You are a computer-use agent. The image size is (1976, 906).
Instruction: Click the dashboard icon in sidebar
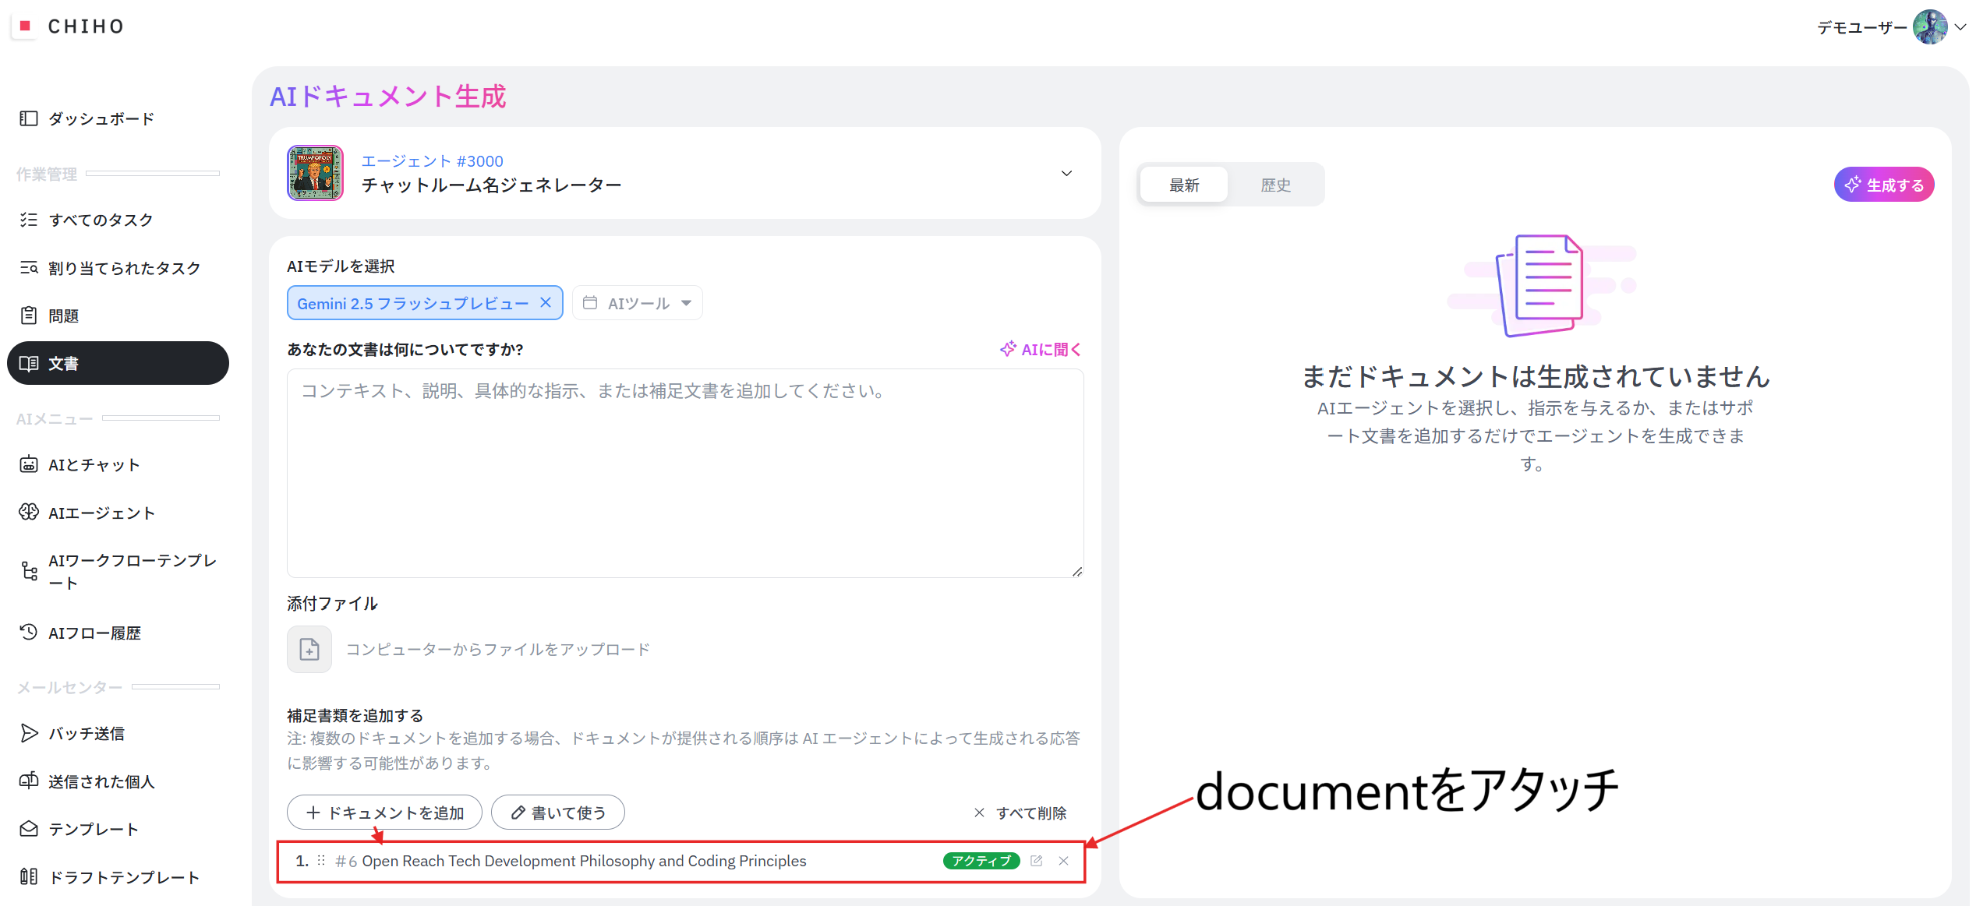pyautogui.click(x=29, y=118)
